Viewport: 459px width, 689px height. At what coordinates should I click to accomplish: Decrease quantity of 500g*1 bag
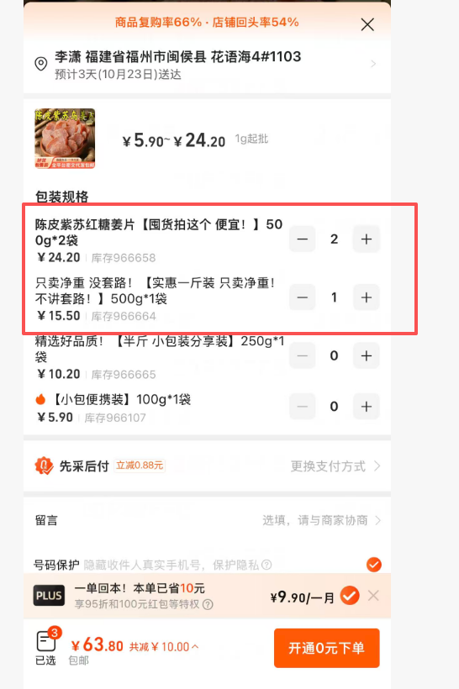pos(302,297)
